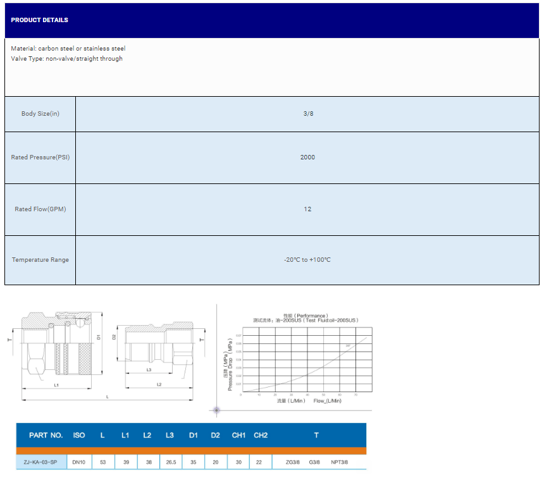Select the -20℃ to +100℃ value
The image size is (556, 480).
[x=307, y=260]
